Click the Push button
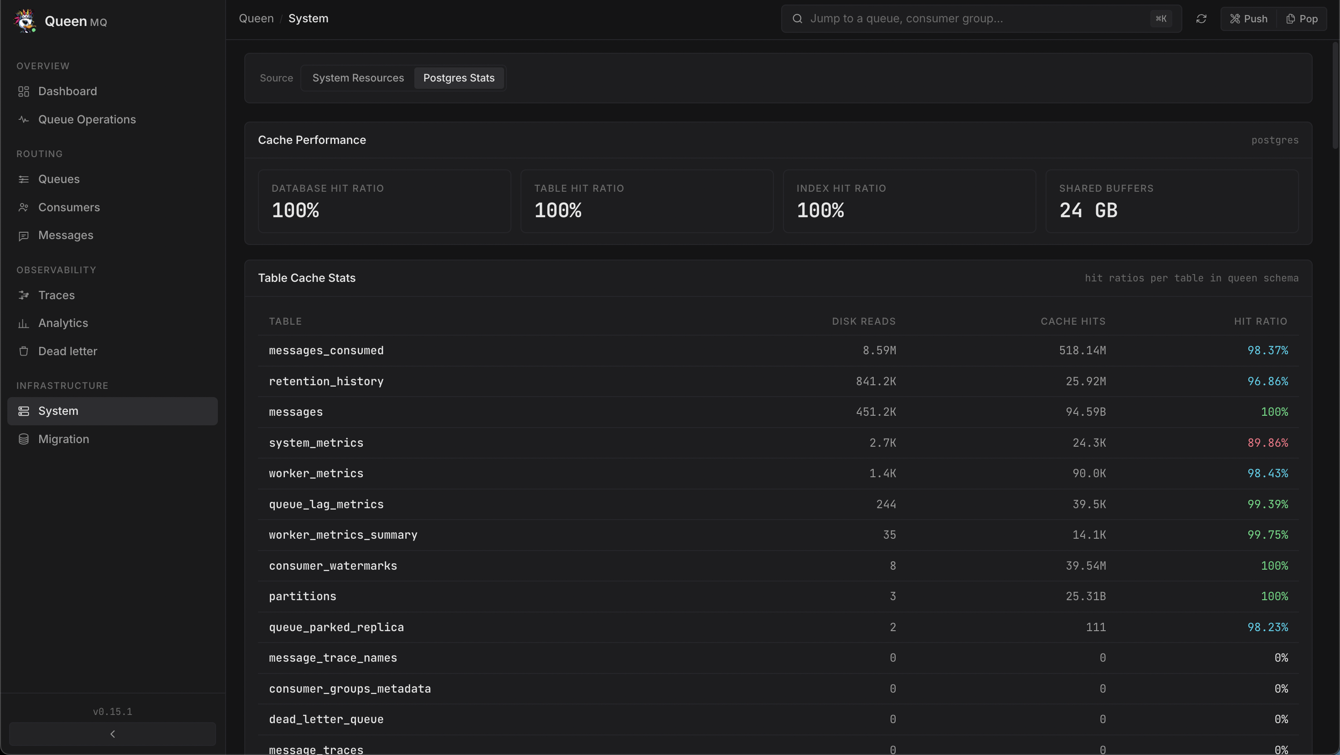The image size is (1340, 755). coord(1248,19)
